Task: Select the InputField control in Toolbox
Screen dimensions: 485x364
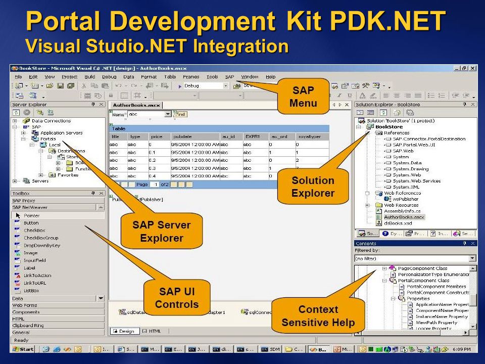Action: pos(35,261)
